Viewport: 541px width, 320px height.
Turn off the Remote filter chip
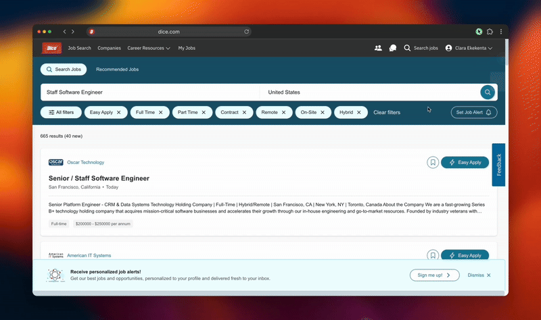283,112
